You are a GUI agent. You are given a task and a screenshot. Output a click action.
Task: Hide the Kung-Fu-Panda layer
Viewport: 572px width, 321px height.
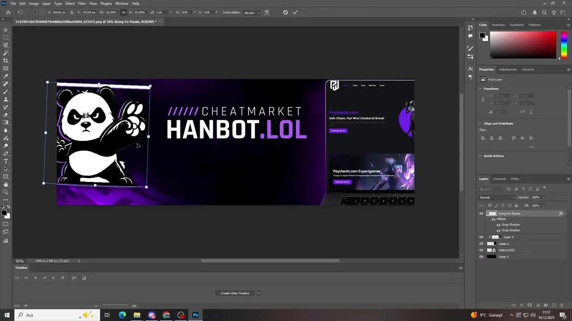point(481,214)
